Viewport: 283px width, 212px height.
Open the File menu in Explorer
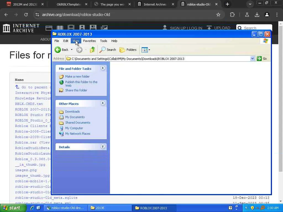pyautogui.click(x=57, y=41)
